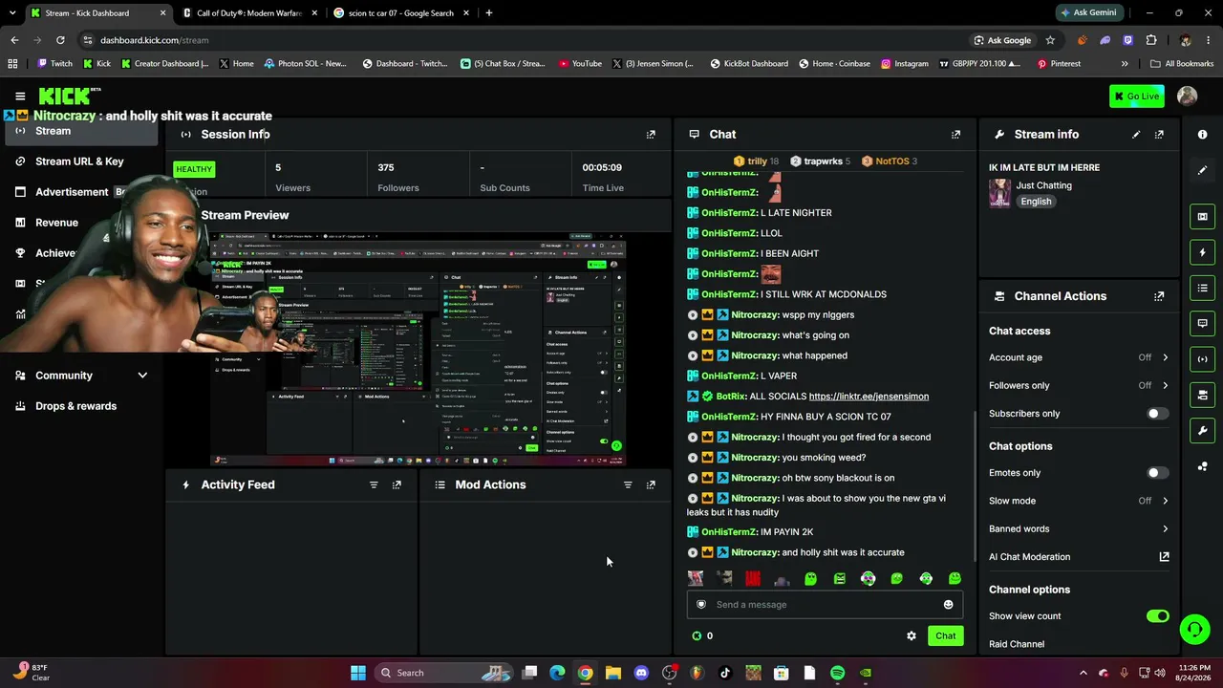1223x688 pixels.
Task: Toggle the list widget icon in right toolbar
Action: pos(1202,288)
